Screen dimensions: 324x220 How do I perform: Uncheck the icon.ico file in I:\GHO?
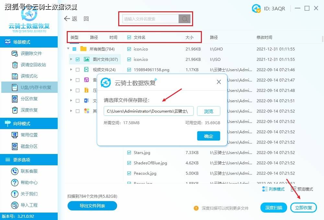pyautogui.click(x=129, y=49)
